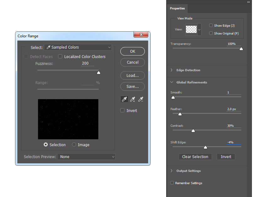The width and height of the screenshot is (267, 197).
Task: Check the Invert box in Color Range
Action: pyautogui.click(x=122, y=110)
